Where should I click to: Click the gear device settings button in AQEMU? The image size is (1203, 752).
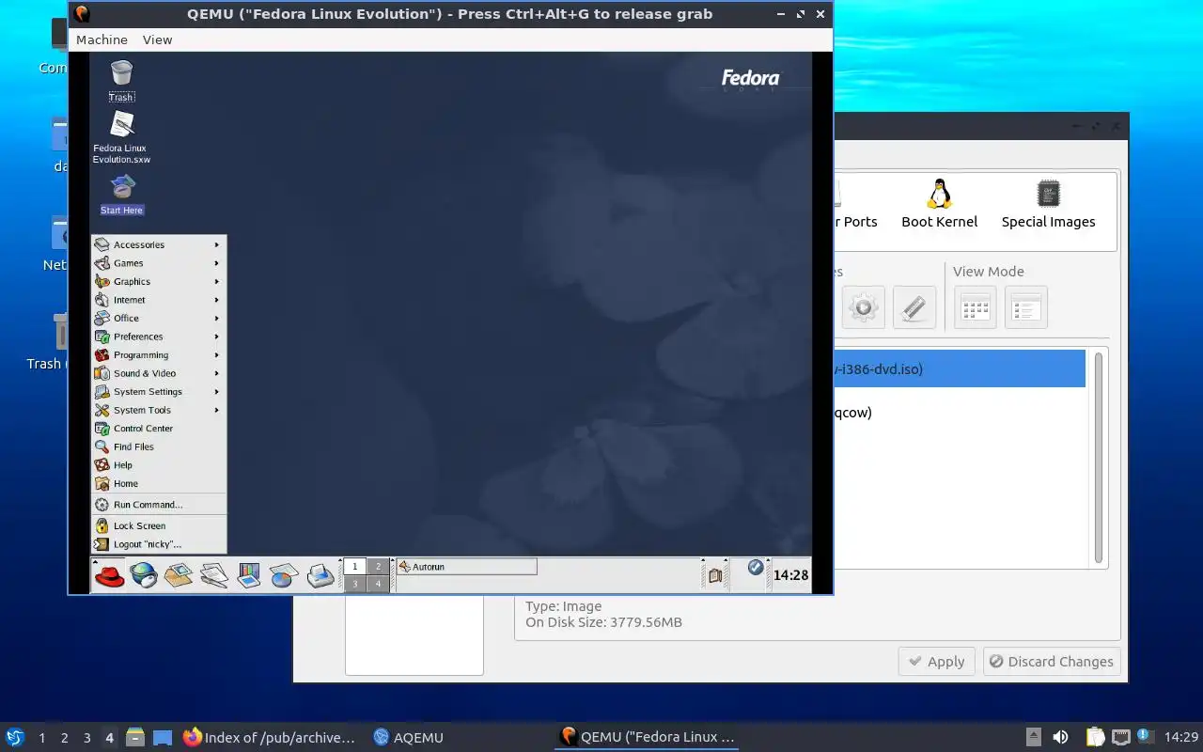863,307
